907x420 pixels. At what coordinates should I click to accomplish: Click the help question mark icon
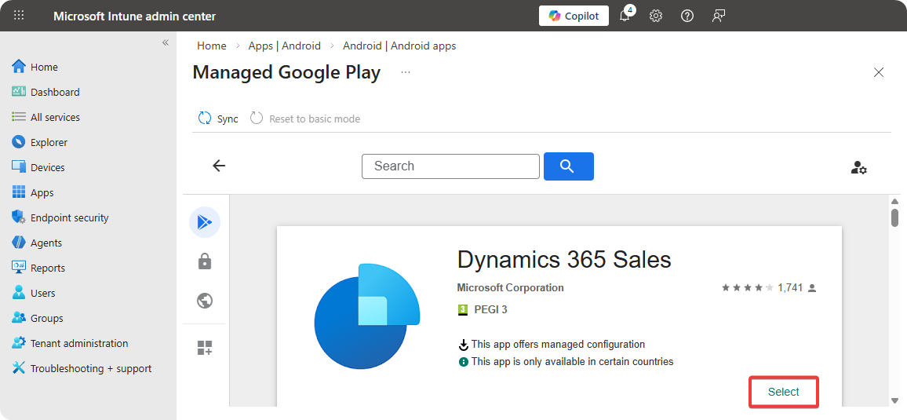[687, 16]
